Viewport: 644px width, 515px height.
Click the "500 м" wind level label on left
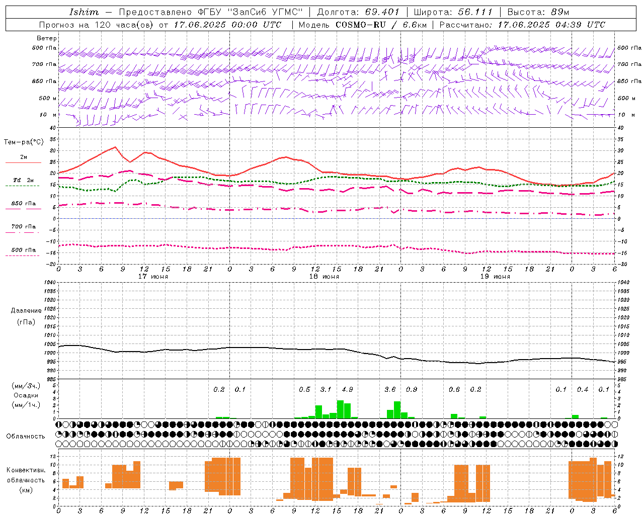48,98
